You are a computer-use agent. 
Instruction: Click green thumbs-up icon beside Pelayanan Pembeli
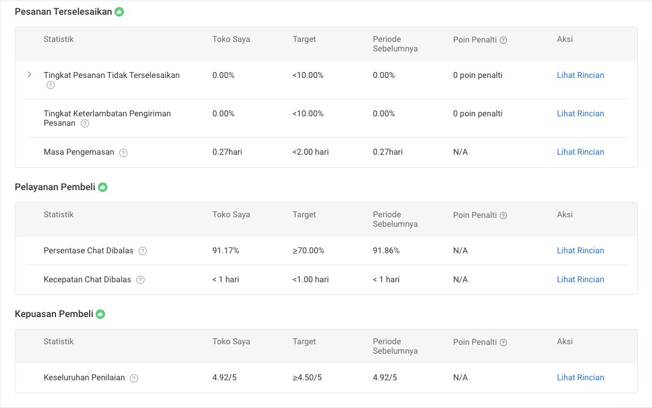click(x=103, y=187)
